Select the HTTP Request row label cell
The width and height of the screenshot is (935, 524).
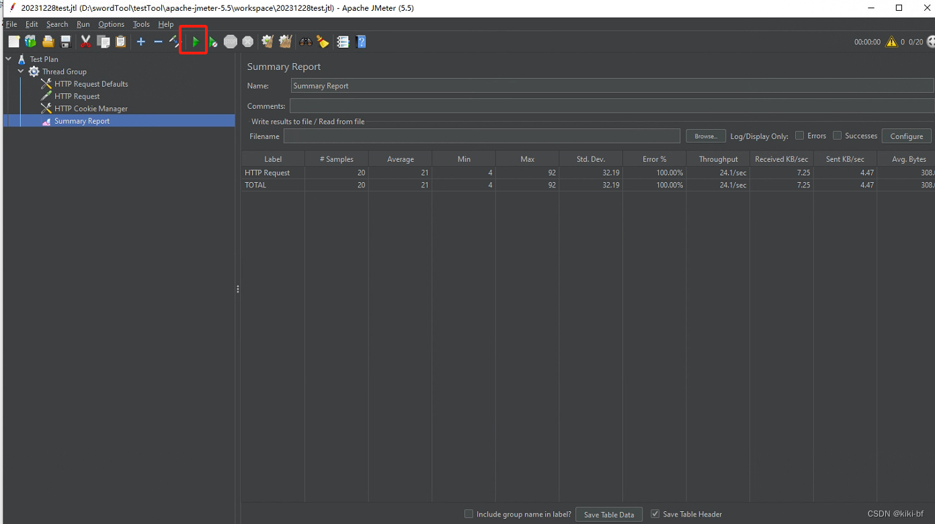click(x=273, y=173)
